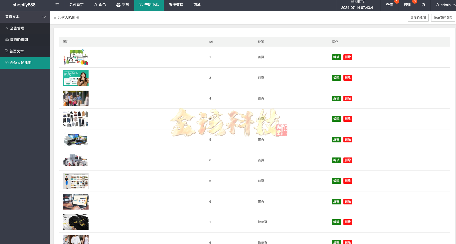This screenshot has width=456, height=244.
Task: Click the flag icon on 帮助中心 menu
Action: [x=140, y=5]
